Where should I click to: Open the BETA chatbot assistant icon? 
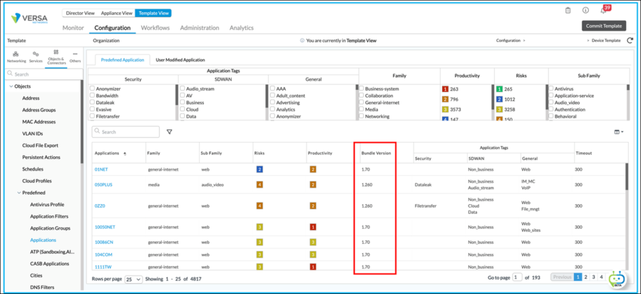click(x=617, y=278)
